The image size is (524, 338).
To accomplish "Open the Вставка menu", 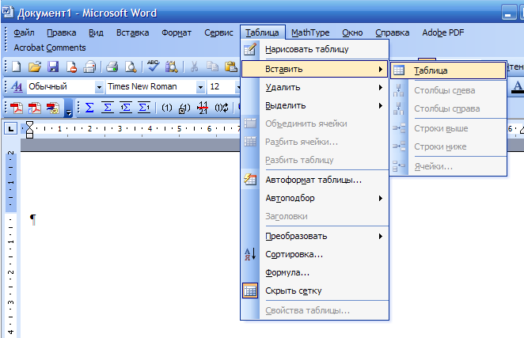I will click(x=132, y=32).
